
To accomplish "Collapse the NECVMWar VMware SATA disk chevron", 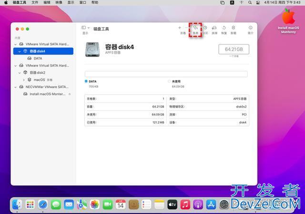I will pos(16,87).
